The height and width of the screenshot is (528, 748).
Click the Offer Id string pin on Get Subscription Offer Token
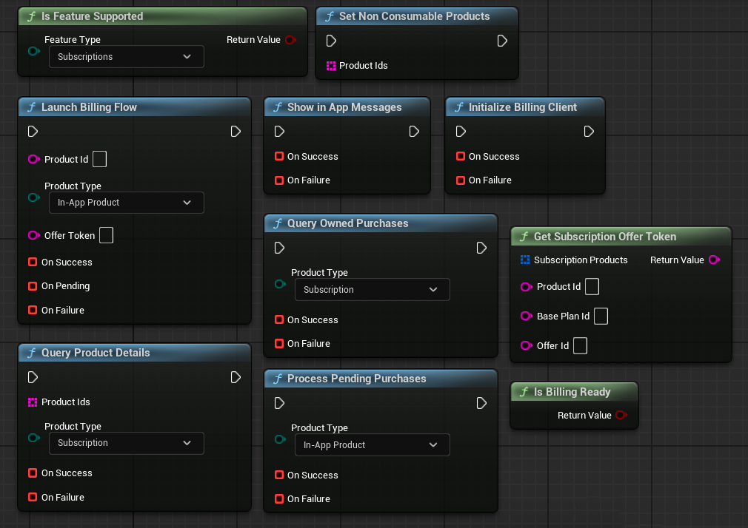(526, 346)
